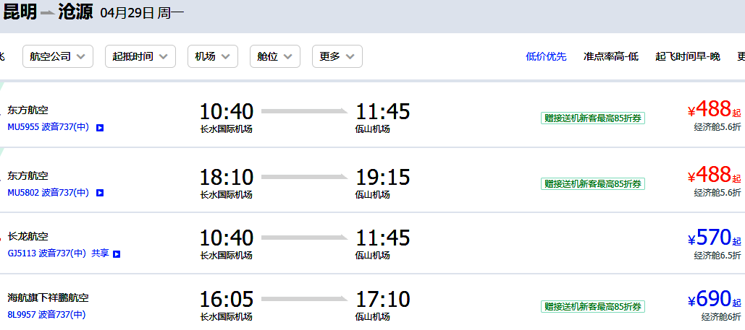Click the chevron arrow in 航空公司 filter

pos(81,57)
